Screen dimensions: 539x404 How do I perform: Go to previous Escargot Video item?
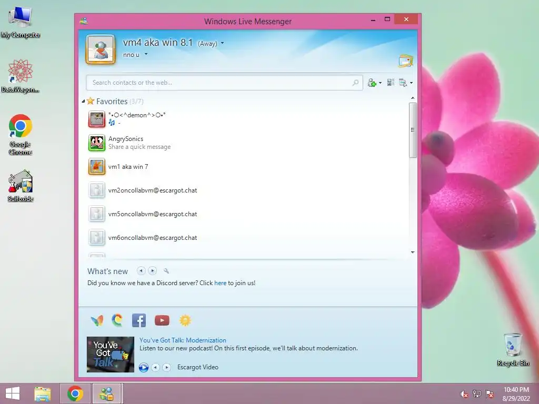[155, 367]
